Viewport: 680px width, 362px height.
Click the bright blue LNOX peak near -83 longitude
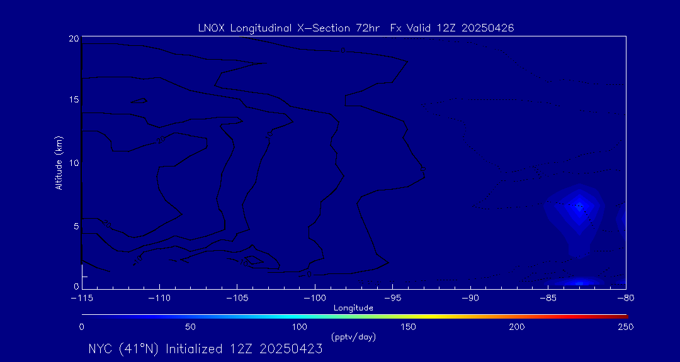pos(579,206)
